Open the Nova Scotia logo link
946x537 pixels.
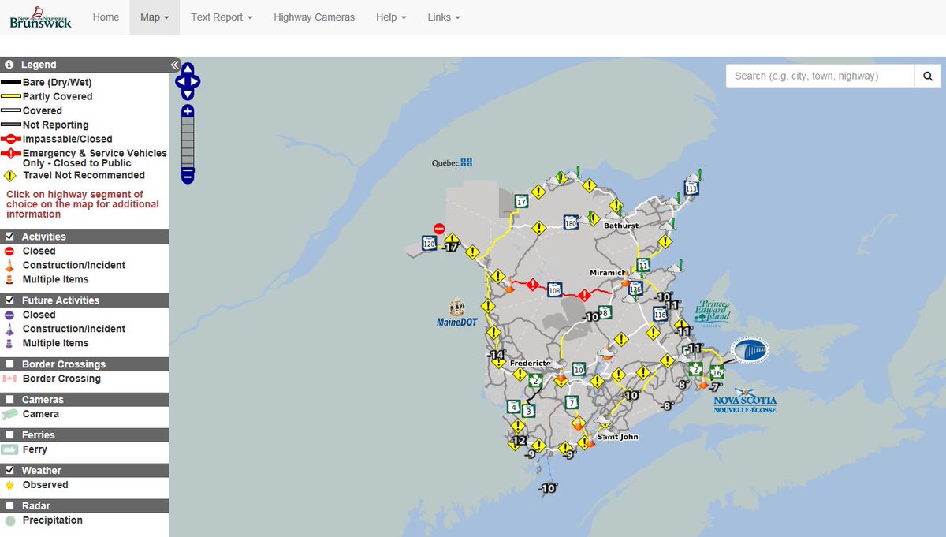point(745,401)
